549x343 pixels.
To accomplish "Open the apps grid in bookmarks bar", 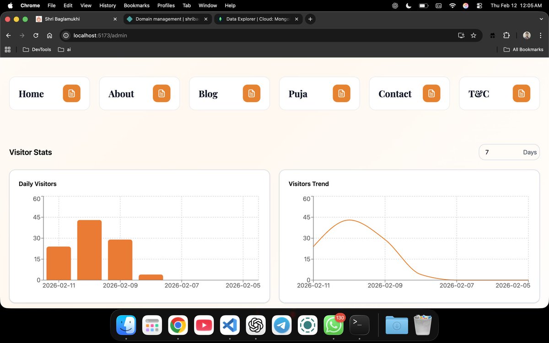I will click(8, 49).
